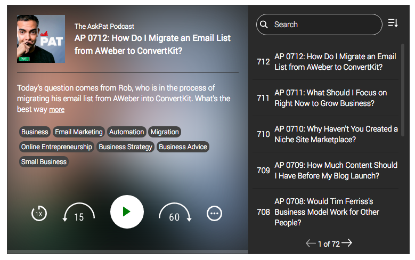Select the Business Strategy tag
This screenshot has height=260, width=415.
125,147
